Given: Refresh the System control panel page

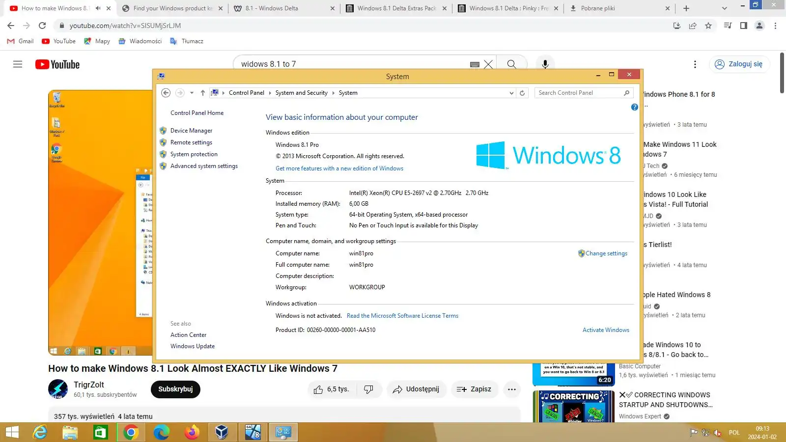Looking at the screenshot, I should (522, 93).
